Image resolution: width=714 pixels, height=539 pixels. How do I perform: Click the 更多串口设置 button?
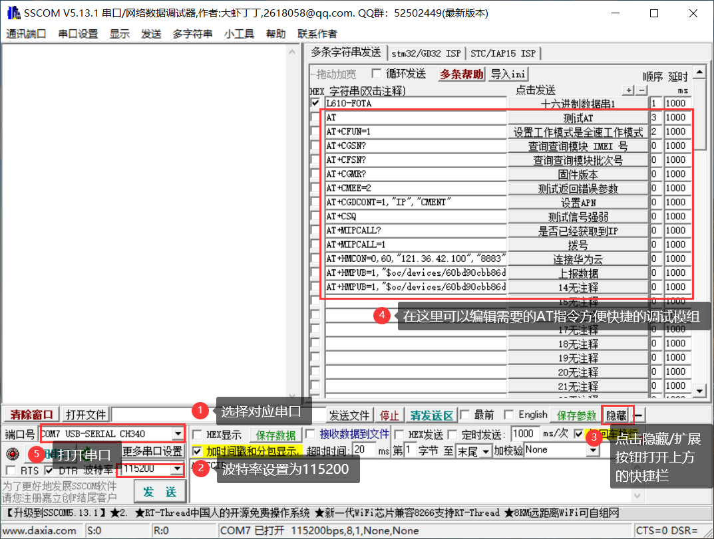click(152, 451)
